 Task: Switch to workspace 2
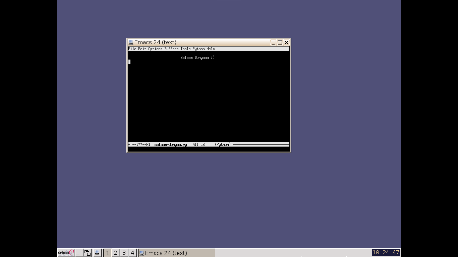coord(116,253)
